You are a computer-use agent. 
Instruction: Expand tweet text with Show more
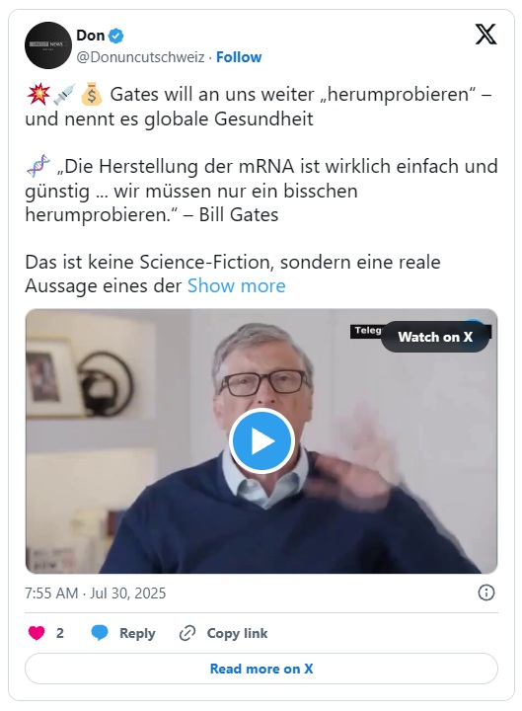point(237,286)
